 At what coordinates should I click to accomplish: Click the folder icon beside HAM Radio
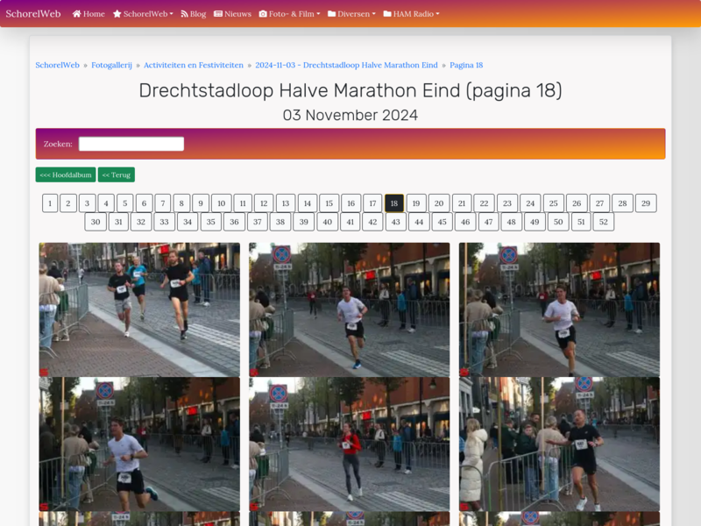click(x=387, y=14)
